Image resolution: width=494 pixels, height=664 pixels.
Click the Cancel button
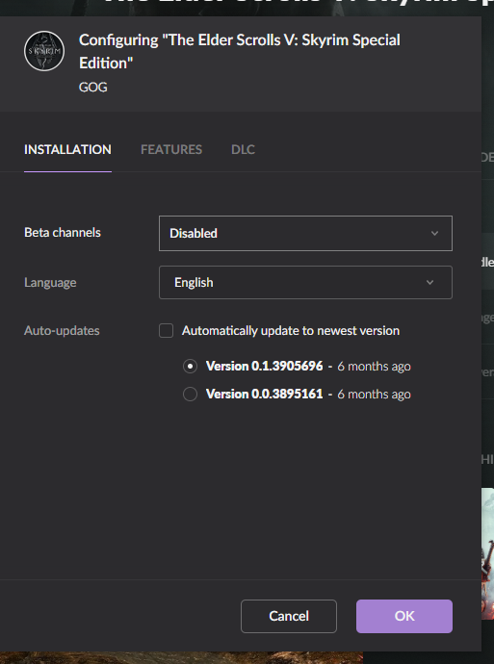[x=289, y=616]
